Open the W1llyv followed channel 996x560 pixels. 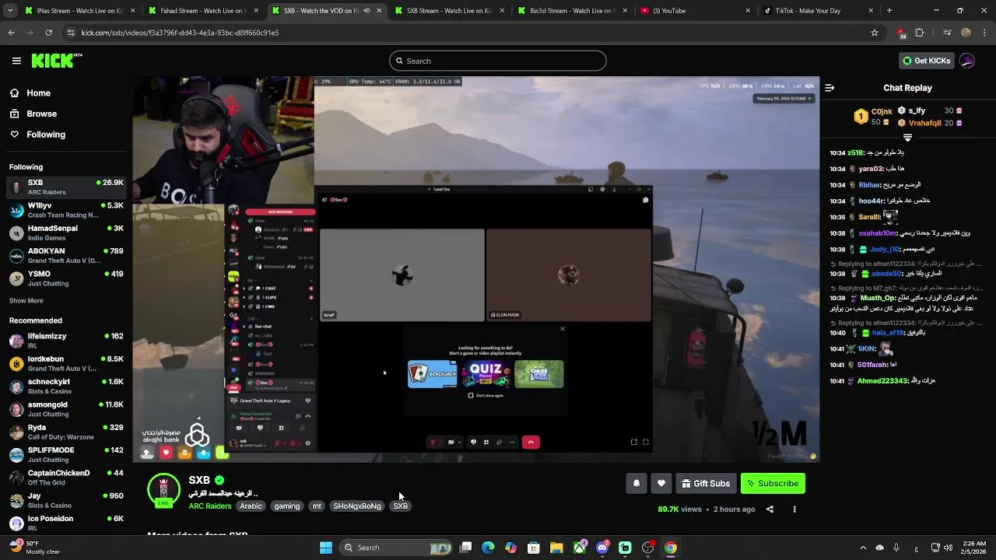point(66,210)
